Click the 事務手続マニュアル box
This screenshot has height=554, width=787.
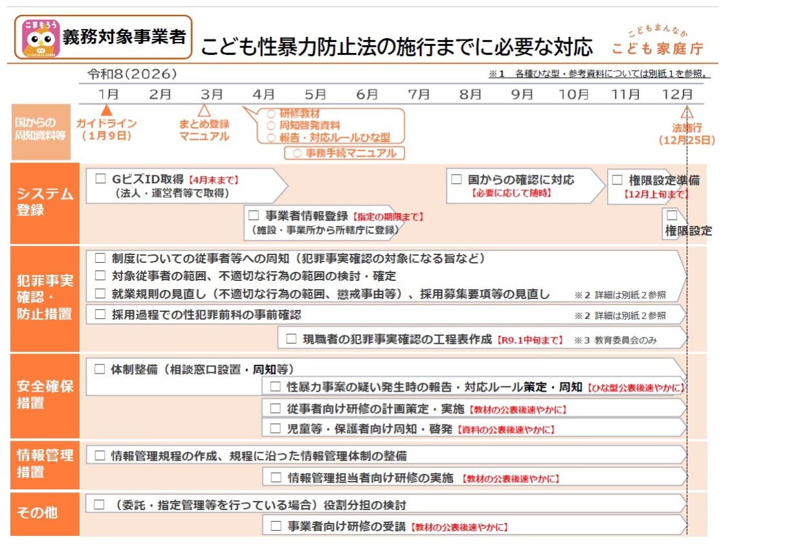pyautogui.click(x=344, y=153)
